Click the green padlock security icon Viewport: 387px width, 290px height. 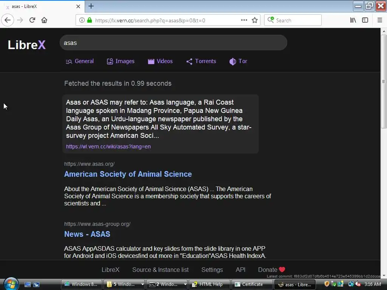pos(90,20)
